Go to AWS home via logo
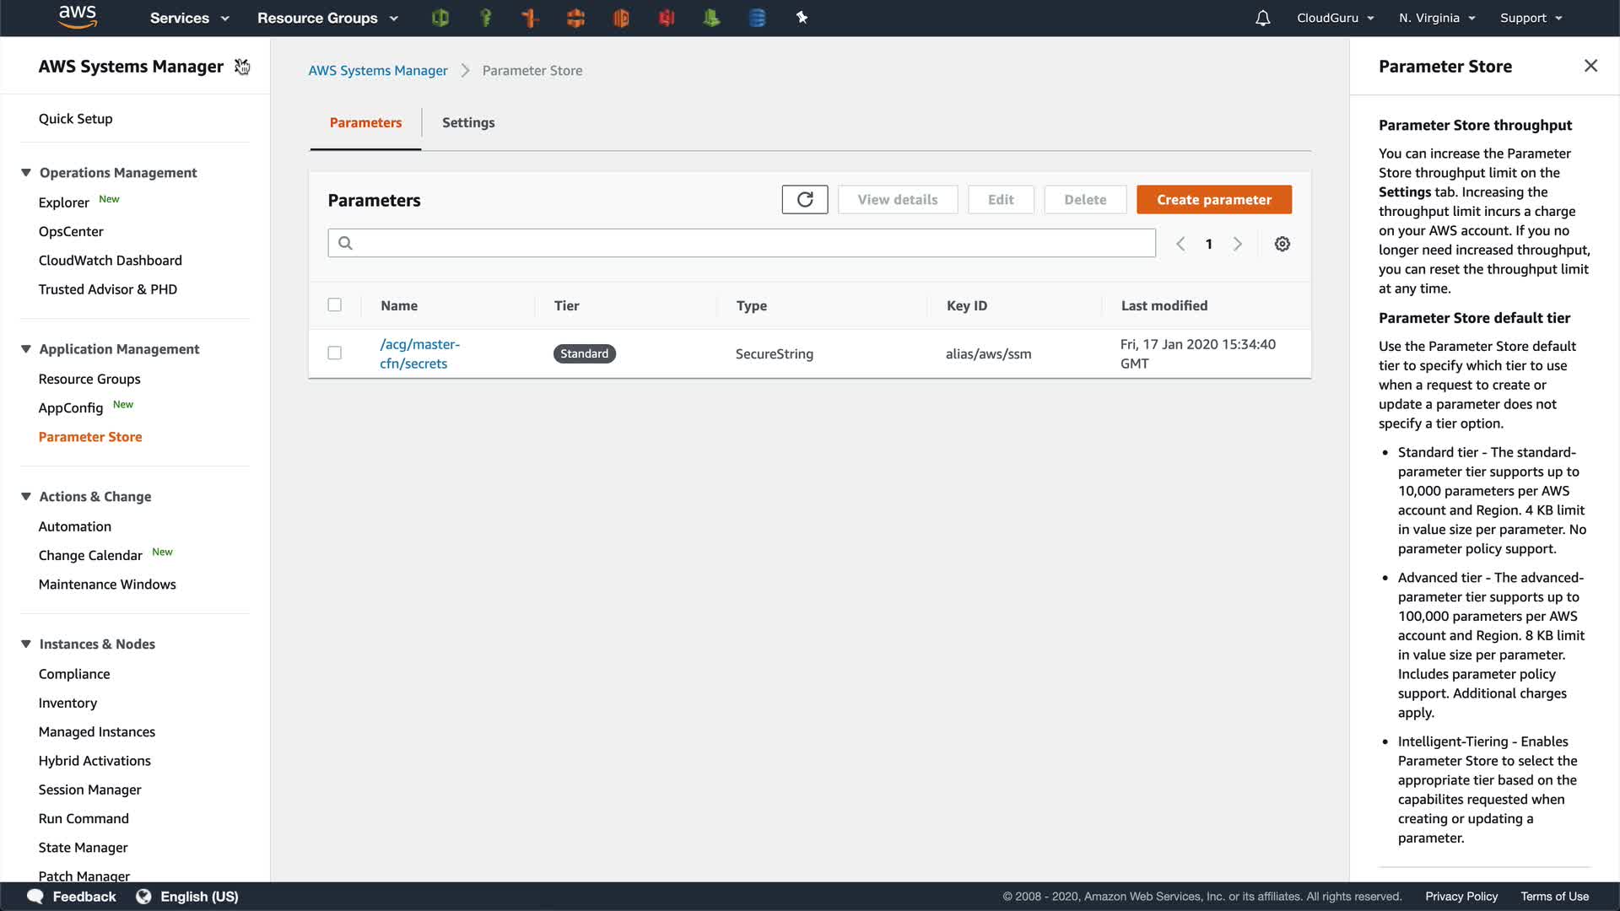1620x911 pixels. pos(78,17)
